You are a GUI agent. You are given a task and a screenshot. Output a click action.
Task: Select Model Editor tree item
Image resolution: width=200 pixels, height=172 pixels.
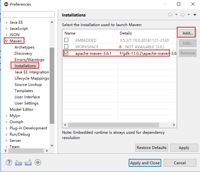21,109
